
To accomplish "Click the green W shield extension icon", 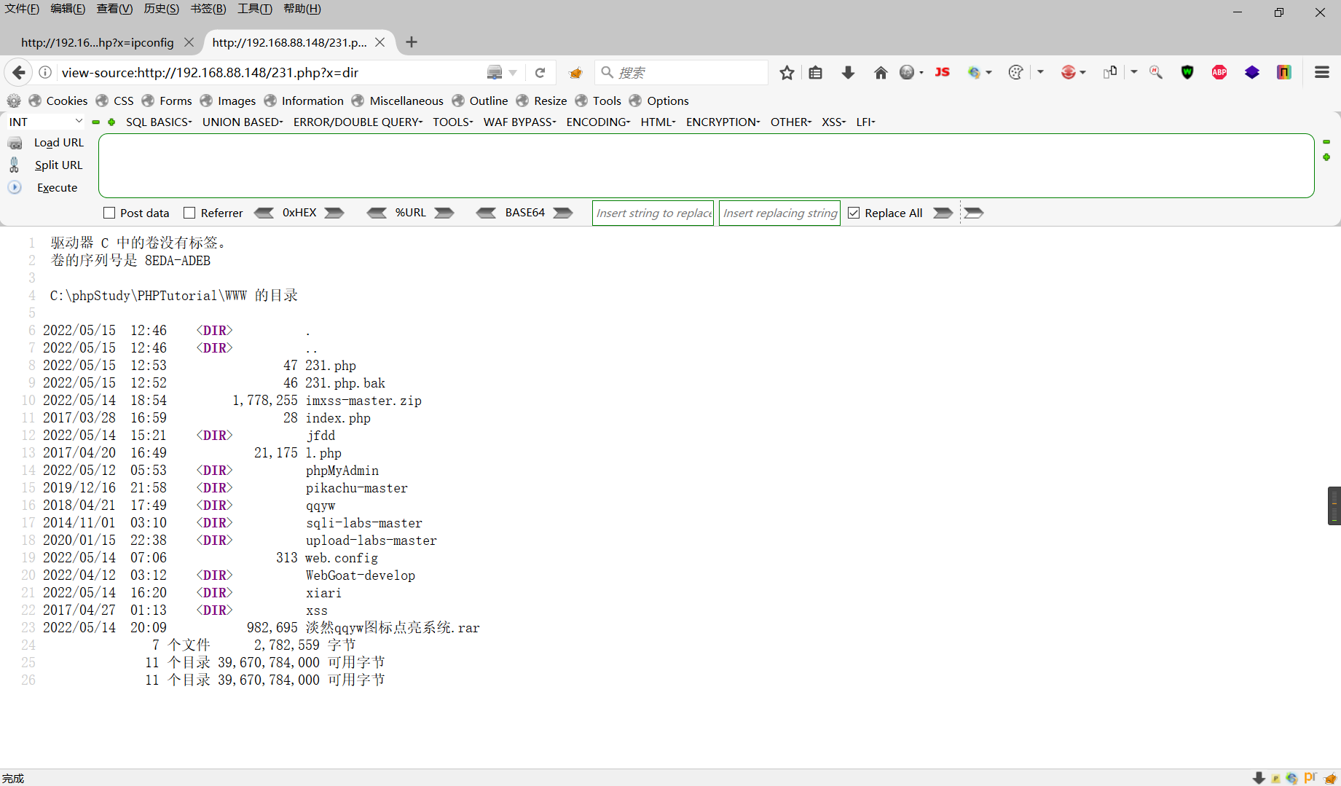I will [1187, 72].
